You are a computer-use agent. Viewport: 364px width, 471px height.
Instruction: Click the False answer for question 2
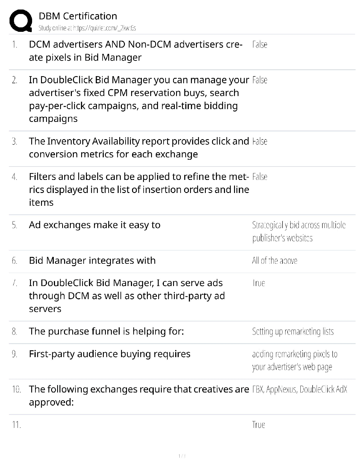point(260,80)
